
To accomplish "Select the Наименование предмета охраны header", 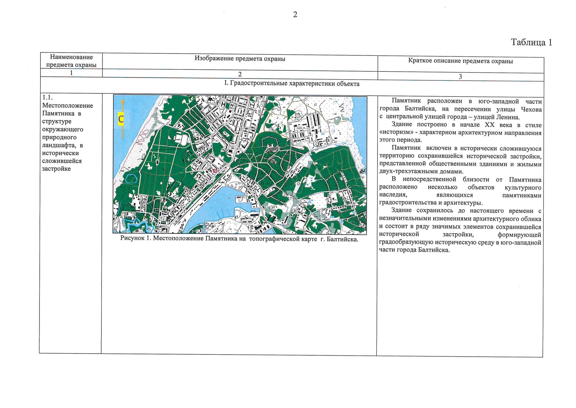I will coord(71,61).
